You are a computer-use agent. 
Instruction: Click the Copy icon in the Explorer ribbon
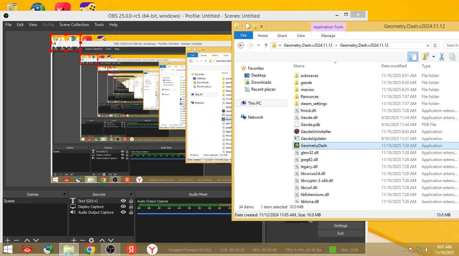452,57
